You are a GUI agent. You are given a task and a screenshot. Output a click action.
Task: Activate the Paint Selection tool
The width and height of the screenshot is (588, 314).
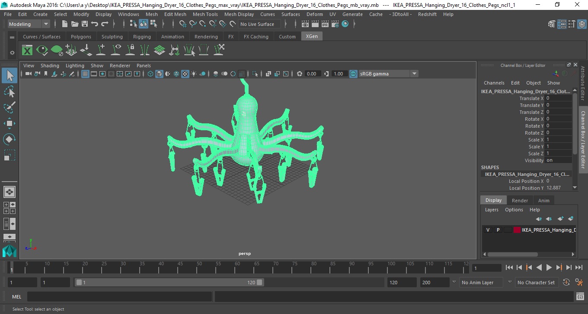(10, 107)
